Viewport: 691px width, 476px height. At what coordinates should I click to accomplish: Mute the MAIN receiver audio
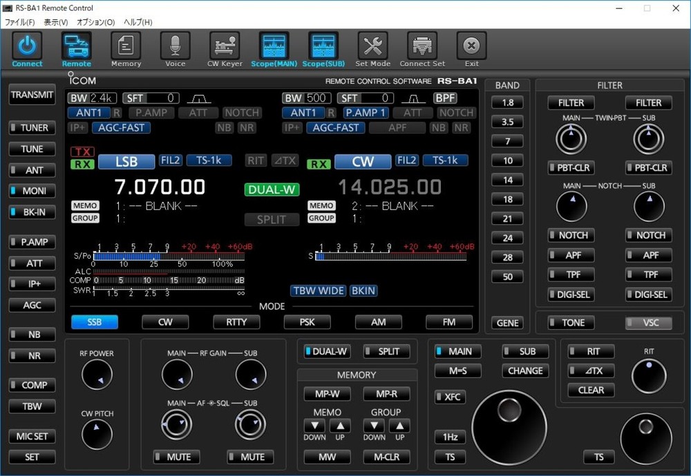176,457
